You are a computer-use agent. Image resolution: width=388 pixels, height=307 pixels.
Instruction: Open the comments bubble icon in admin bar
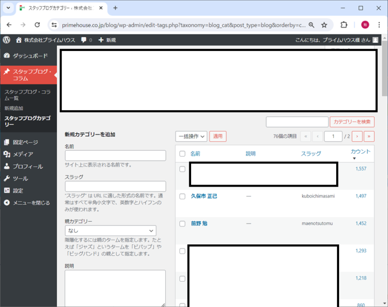coord(84,40)
